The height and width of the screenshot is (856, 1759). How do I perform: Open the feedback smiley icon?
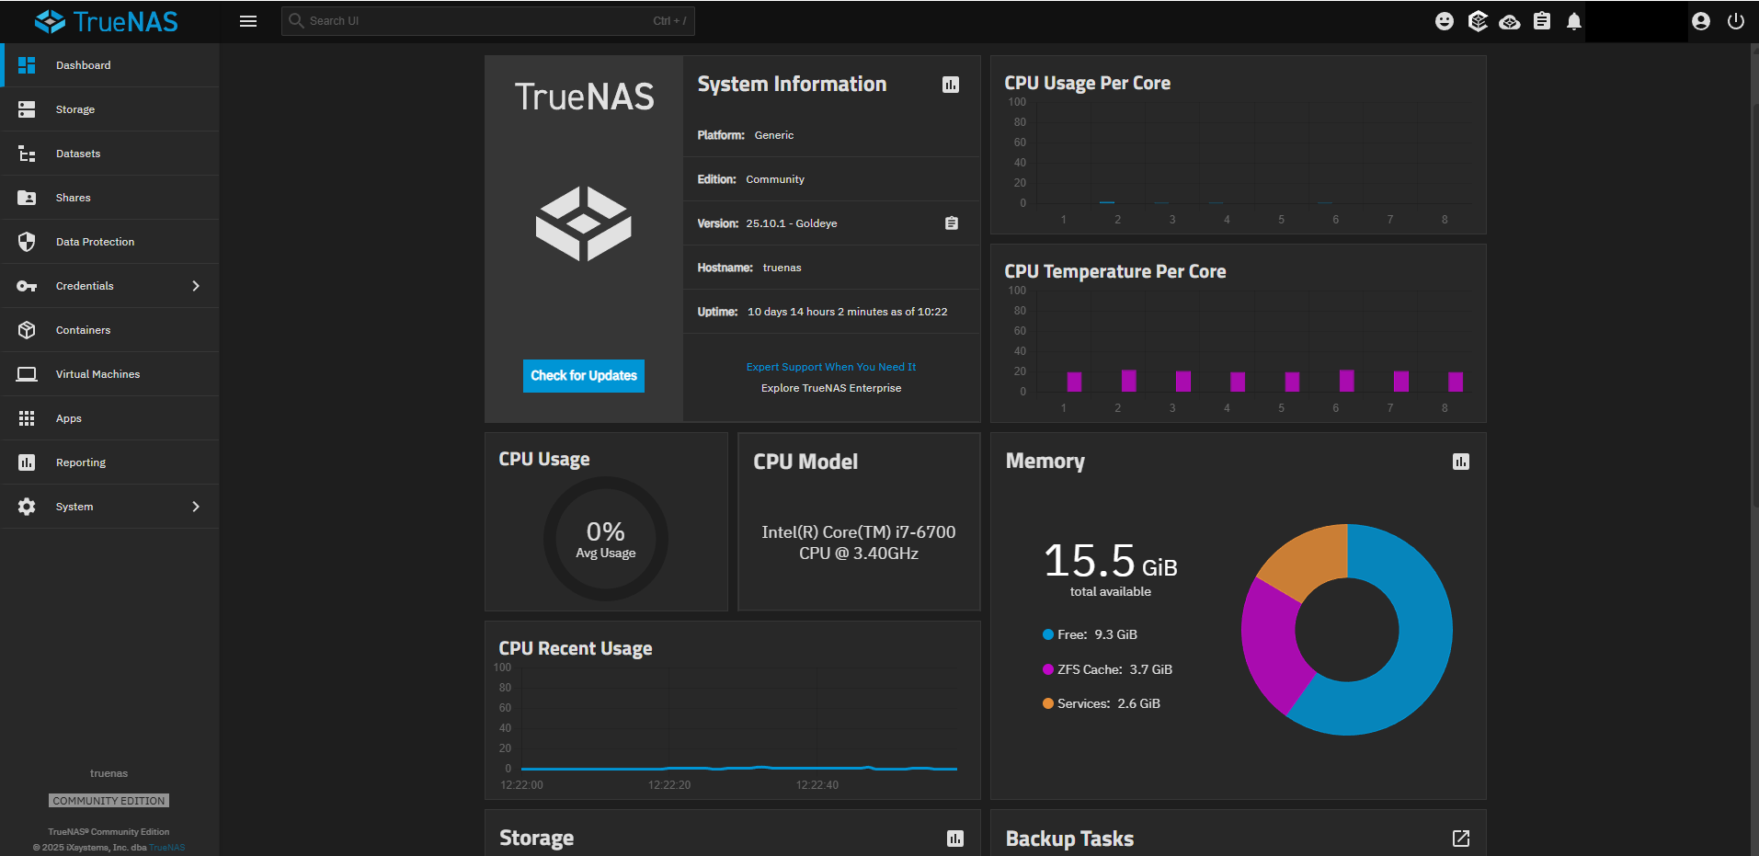click(1445, 21)
